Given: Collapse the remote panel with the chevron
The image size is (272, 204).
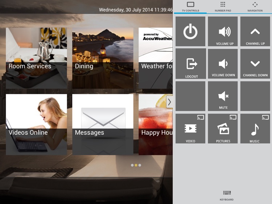Looking at the screenshot, I should pos(169,102).
